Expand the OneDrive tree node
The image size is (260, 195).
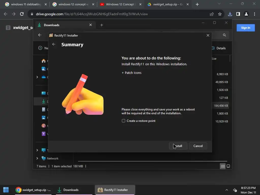pos(37,77)
